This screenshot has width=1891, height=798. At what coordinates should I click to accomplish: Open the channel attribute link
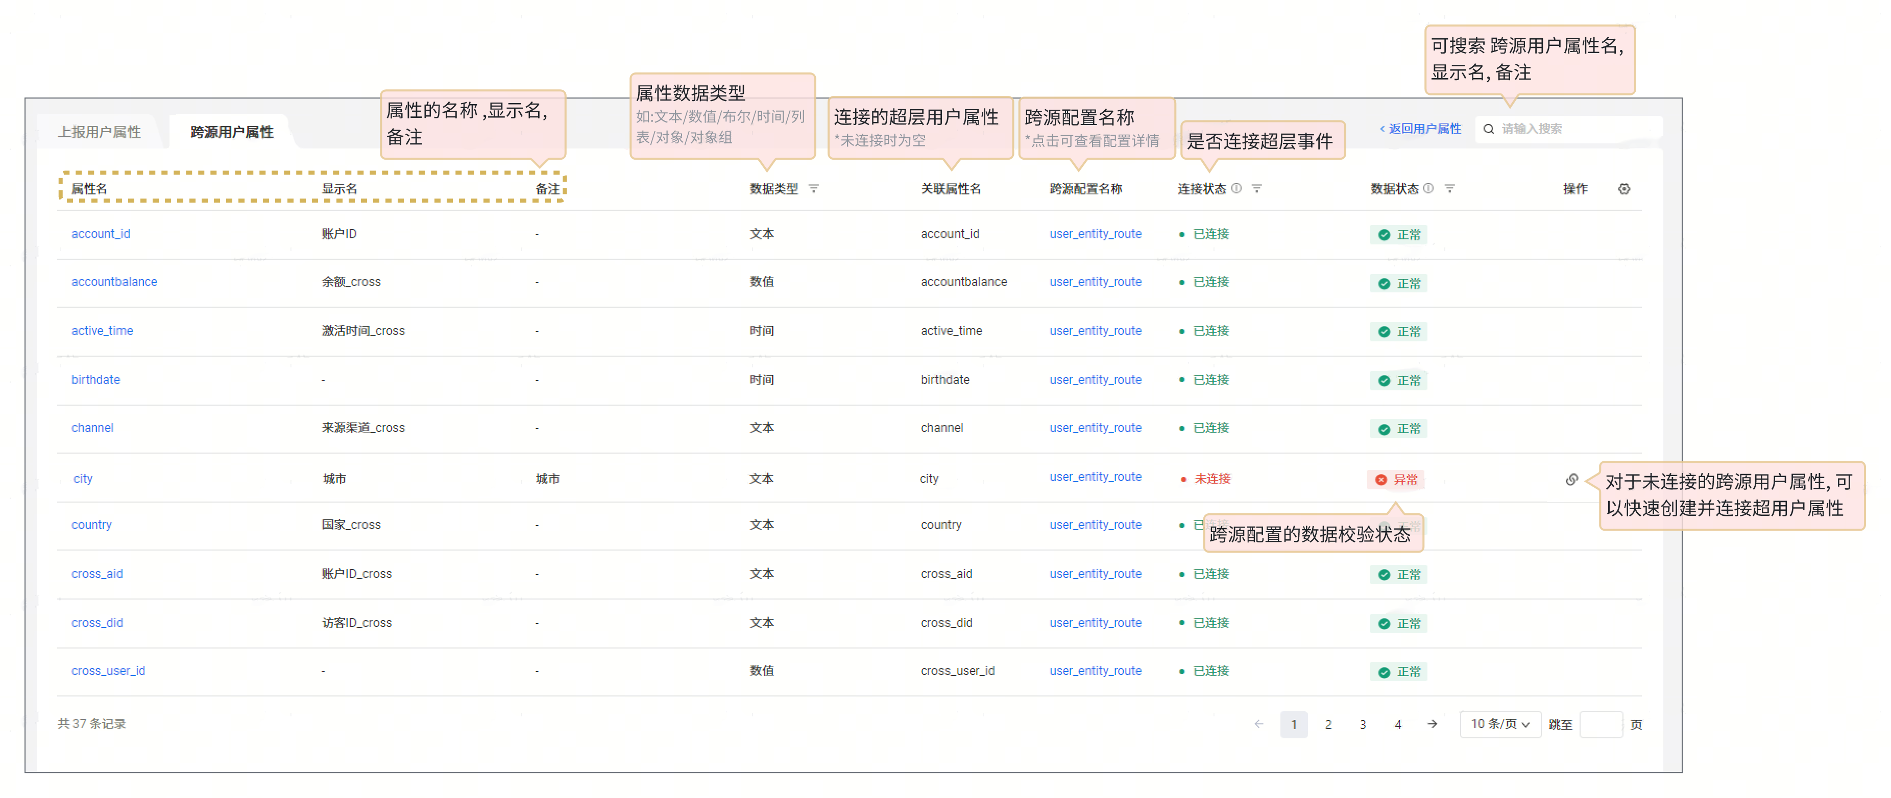click(92, 429)
